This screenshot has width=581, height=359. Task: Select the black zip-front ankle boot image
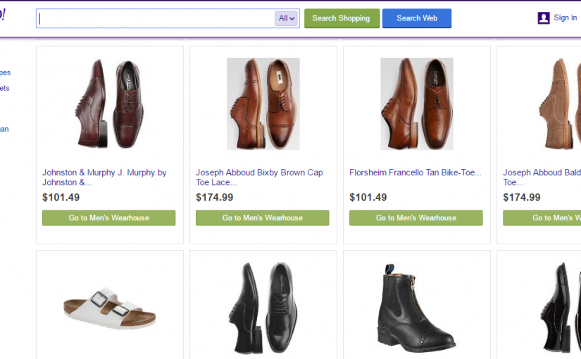click(416, 308)
